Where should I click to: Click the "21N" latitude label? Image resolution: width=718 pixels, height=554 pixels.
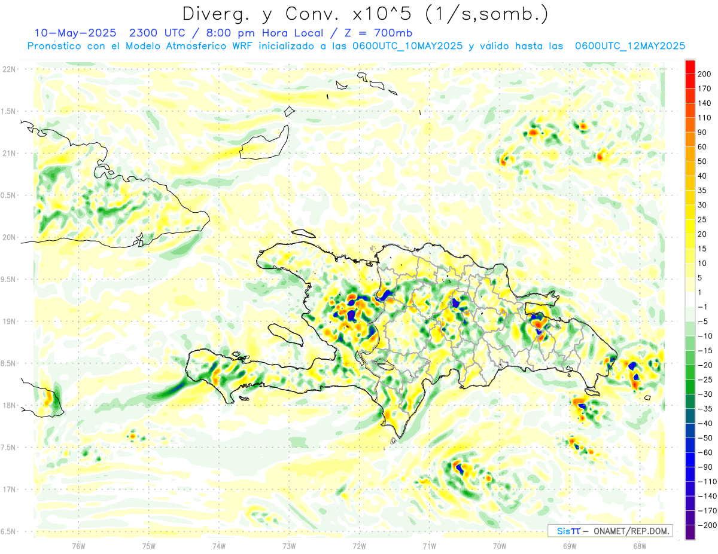click(x=9, y=154)
